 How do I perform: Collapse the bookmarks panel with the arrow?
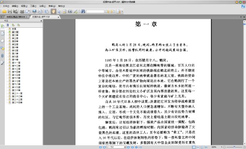(41, 21)
